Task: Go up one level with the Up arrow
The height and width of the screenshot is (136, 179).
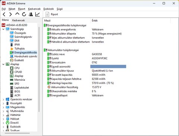Action: click(x=17, y=14)
